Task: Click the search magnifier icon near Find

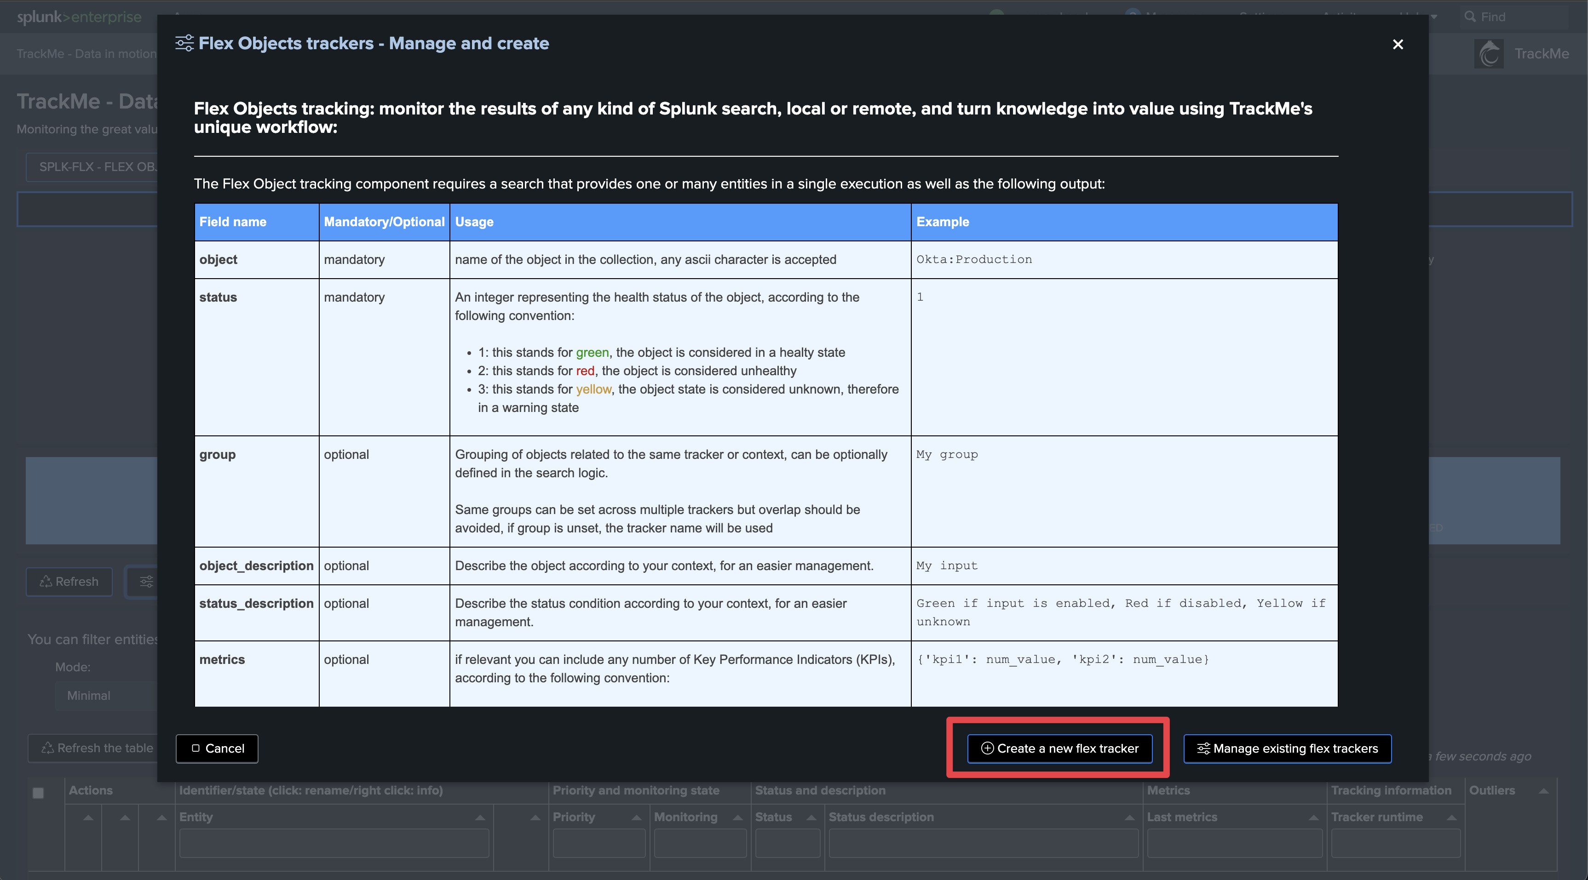Action: [1470, 17]
